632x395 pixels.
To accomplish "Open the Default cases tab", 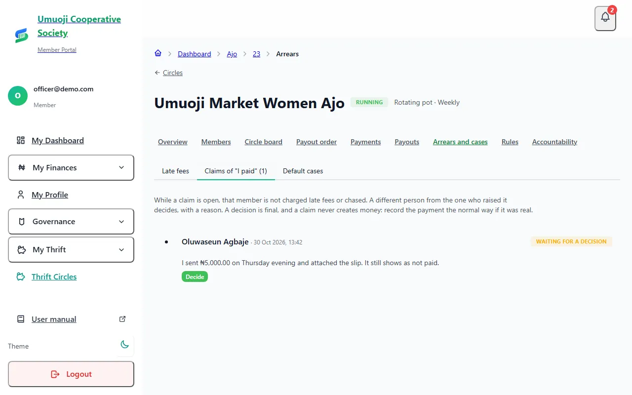I will point(303,171).
